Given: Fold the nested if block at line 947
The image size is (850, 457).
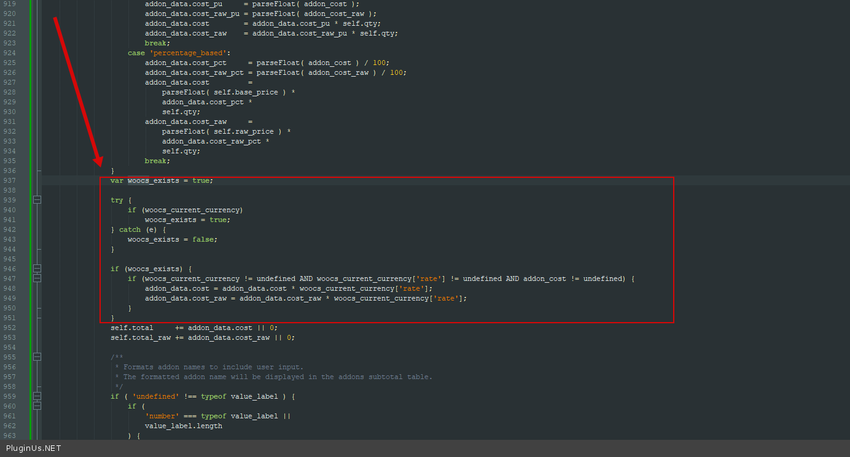Looking at the screenshot, I should [x=37, y=278].
